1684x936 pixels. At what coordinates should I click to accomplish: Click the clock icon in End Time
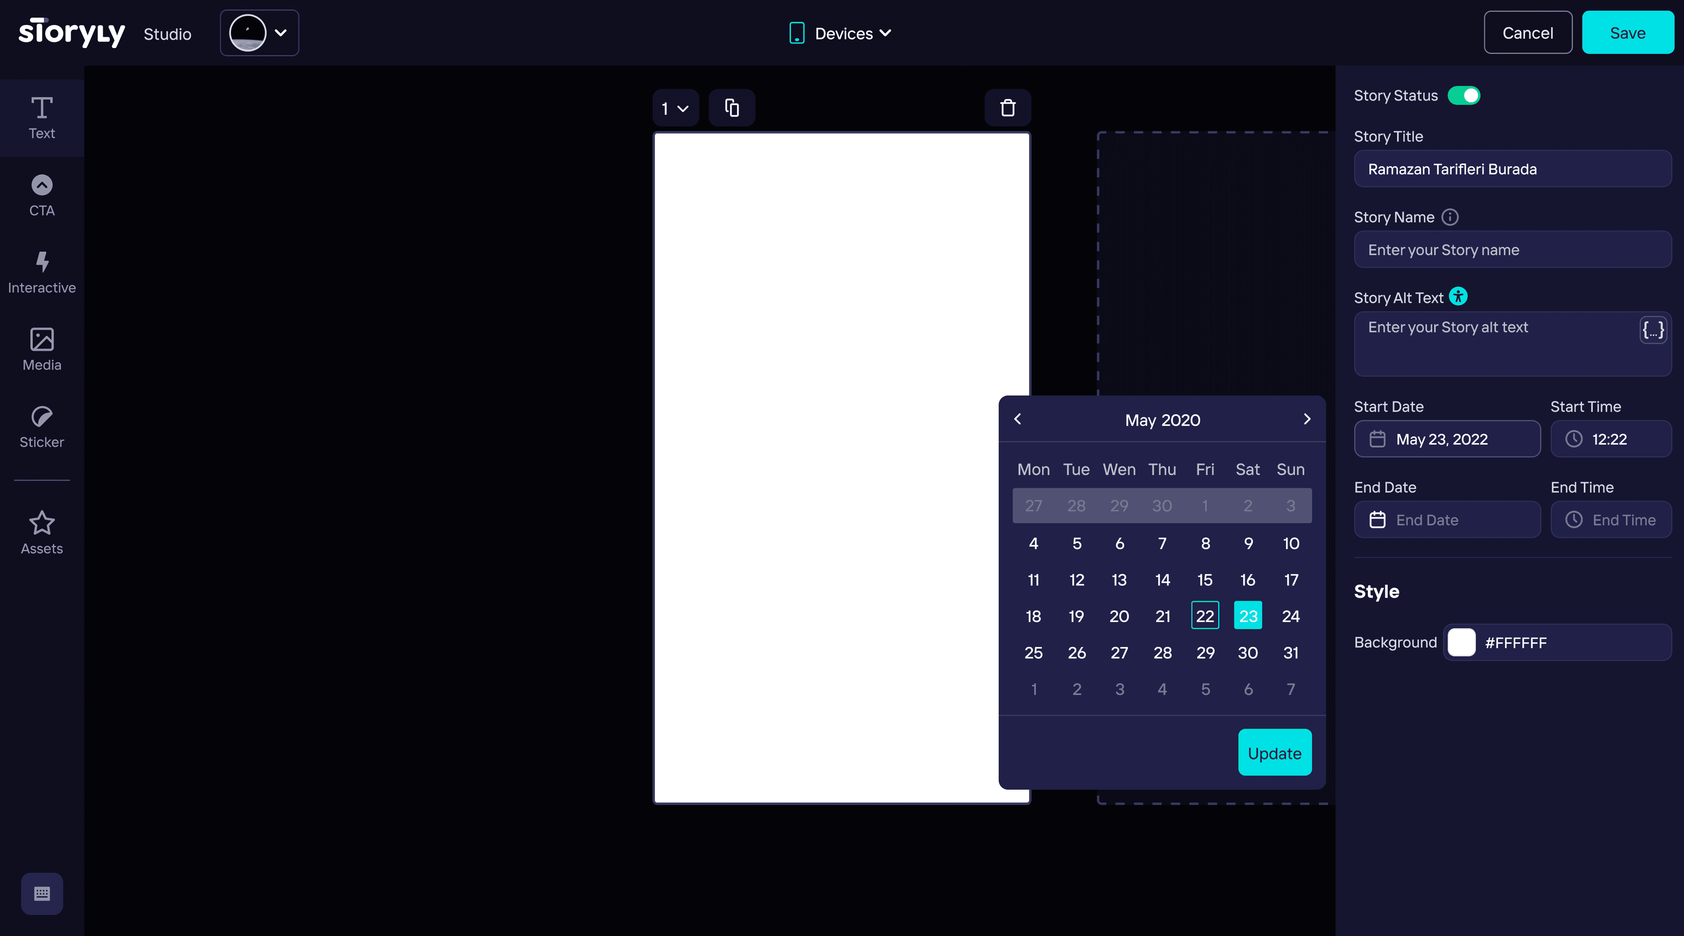point(1573,520)
